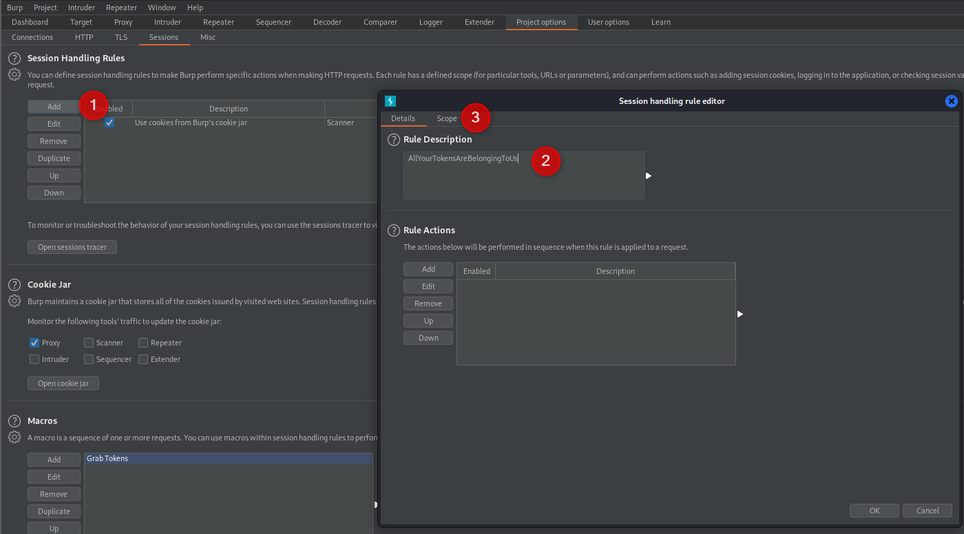Click the Macros help question icon

[x=14, y=420]
